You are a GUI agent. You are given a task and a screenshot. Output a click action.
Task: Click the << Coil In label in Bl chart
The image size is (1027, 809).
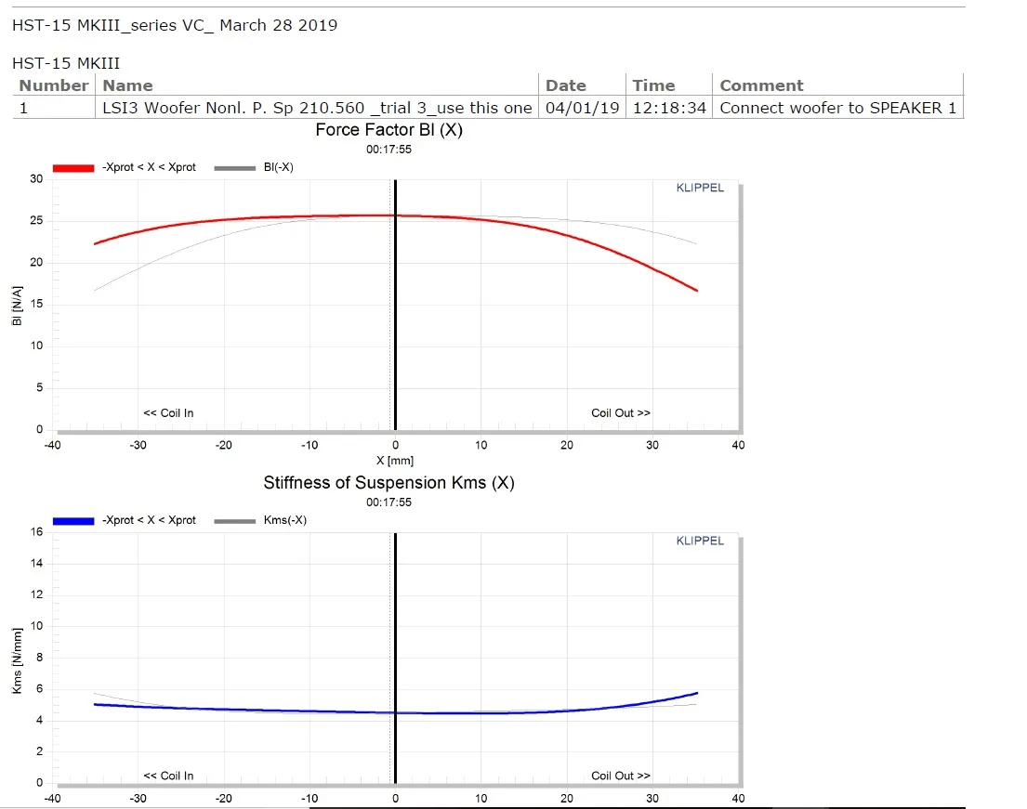tap(168, 413)
